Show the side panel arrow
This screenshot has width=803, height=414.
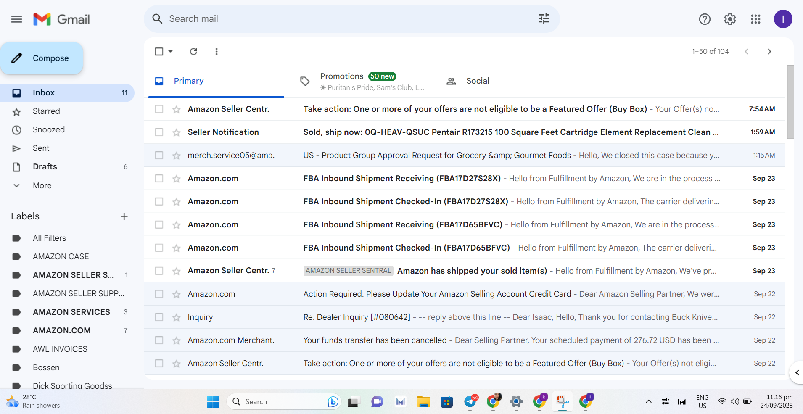tap(797, 372)
